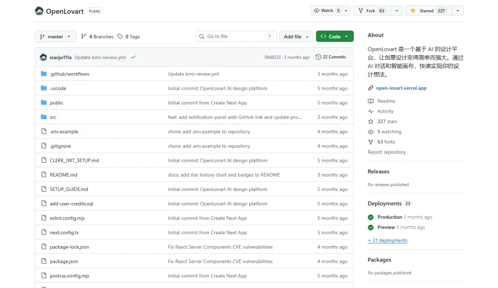Open the .vscode folder name
Image resolution: width=498 pixels, height=288 pixels.
(58, 88)
